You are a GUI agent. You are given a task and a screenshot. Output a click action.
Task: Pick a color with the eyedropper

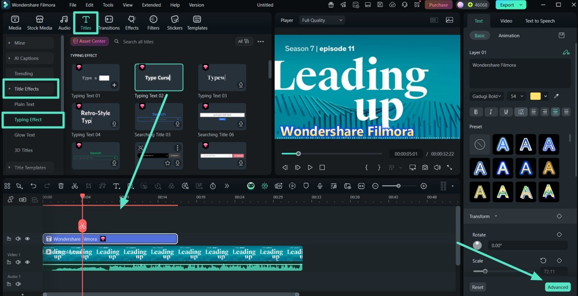[556, 96]
